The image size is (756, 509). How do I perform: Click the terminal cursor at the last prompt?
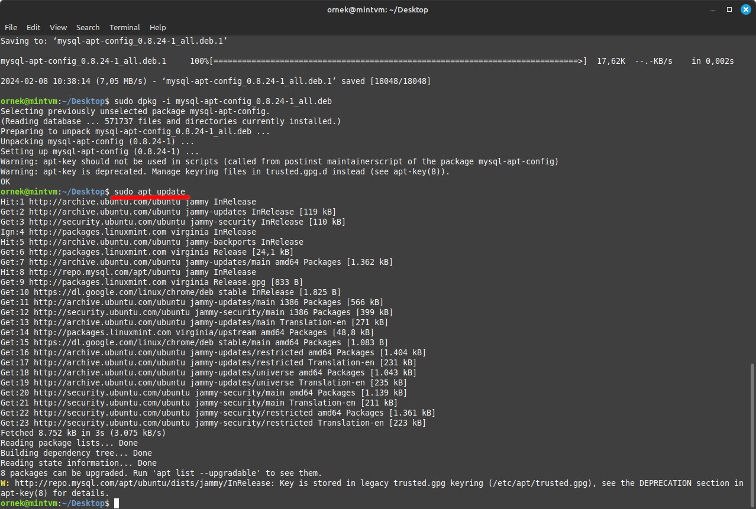point(117,503)
